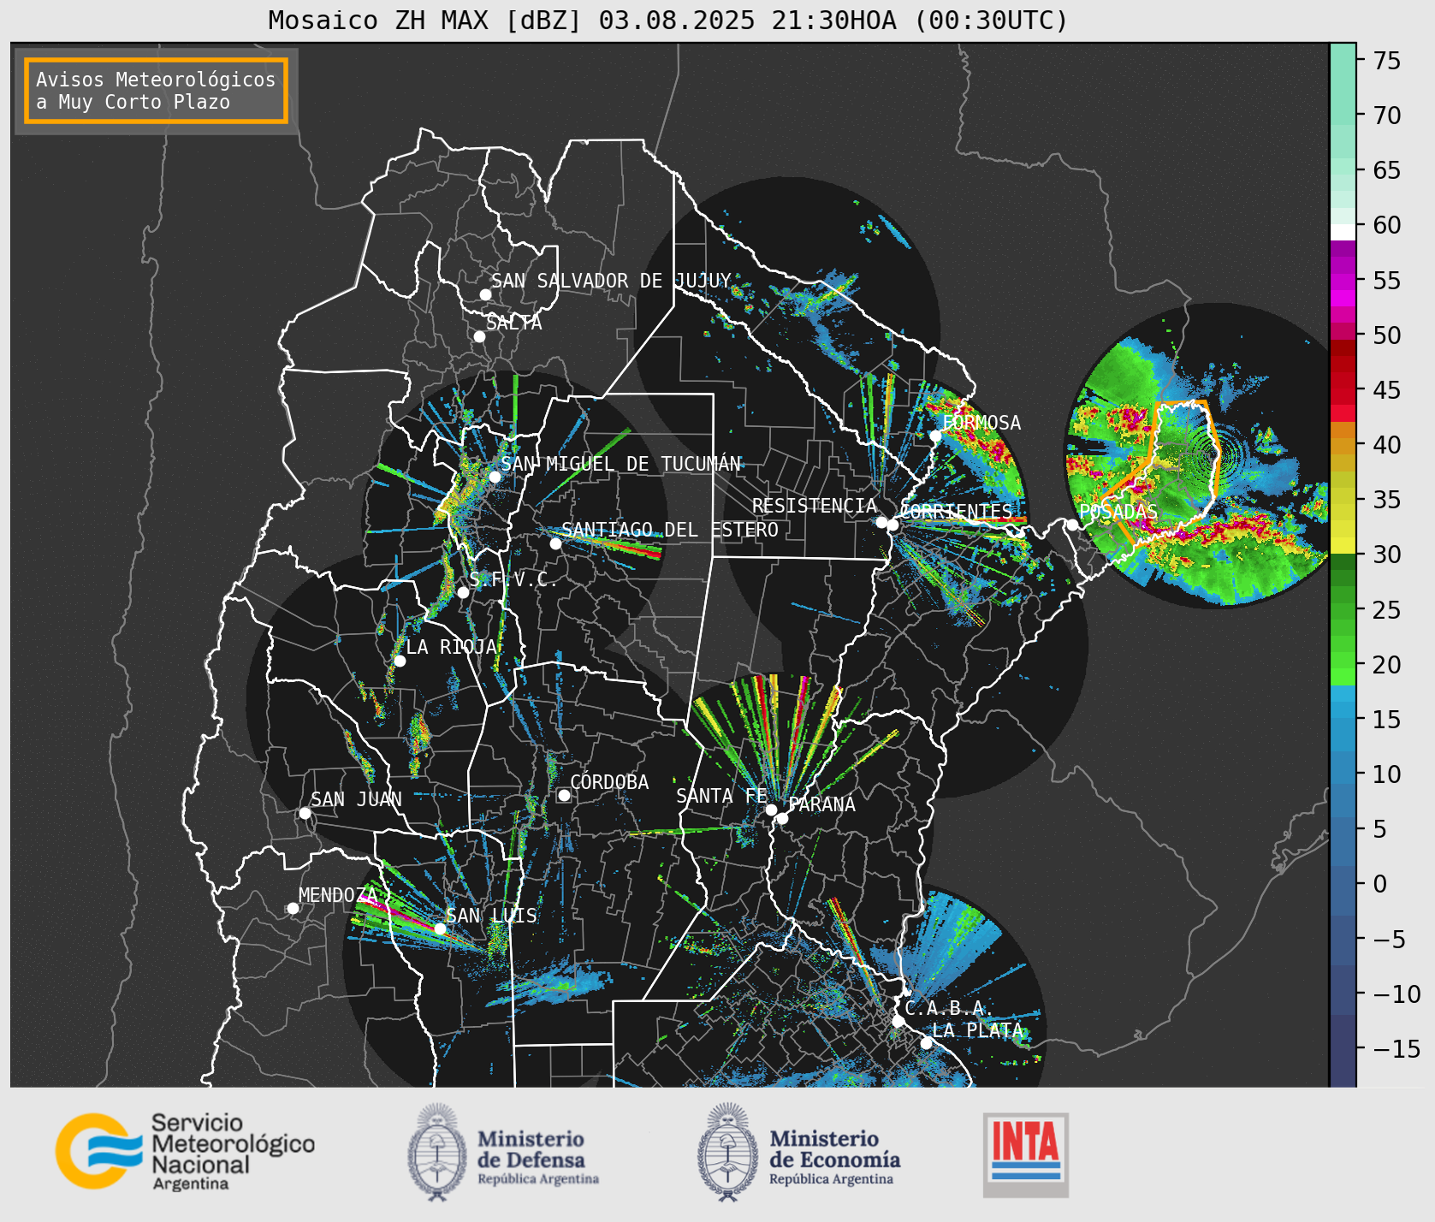This screenshot has width=1435, height=1222.
Task: Click the Mosaico ZH MAX title text
Action: (667, 20)
